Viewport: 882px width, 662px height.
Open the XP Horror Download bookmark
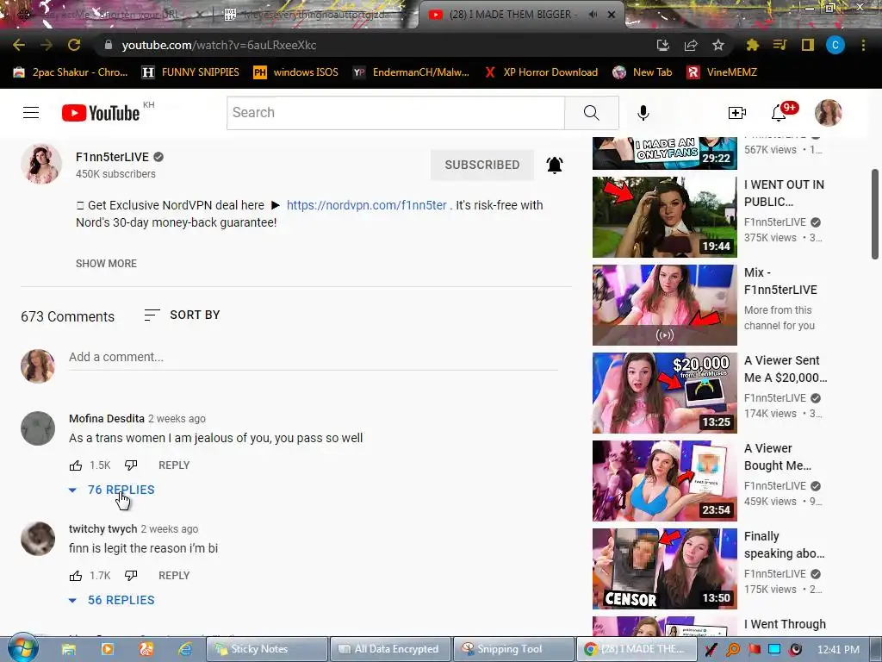pyautogui.click(x=541, y=72)
